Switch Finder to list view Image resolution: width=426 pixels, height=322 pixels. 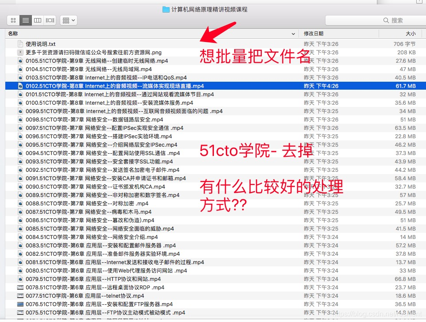(26, 20)
